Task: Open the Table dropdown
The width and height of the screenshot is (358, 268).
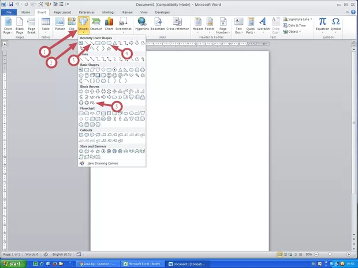Action: (46, 25)
